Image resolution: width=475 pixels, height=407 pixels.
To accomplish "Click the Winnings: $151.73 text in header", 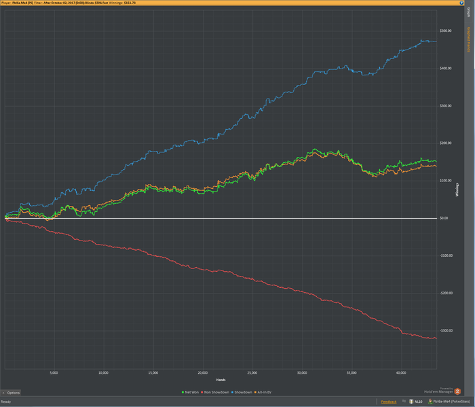I will point(122,3).
